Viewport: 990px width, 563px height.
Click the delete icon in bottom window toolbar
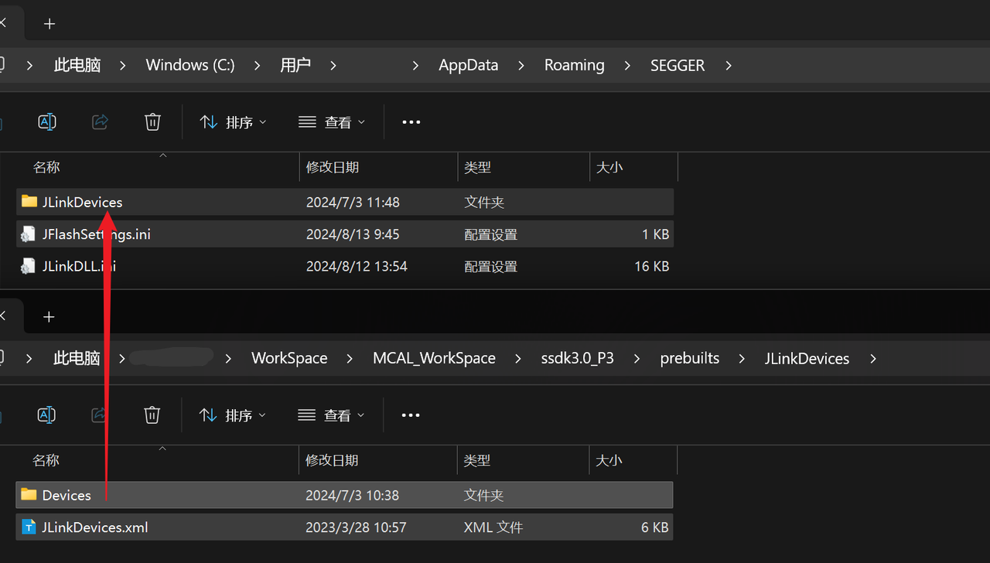coord(152,415)
